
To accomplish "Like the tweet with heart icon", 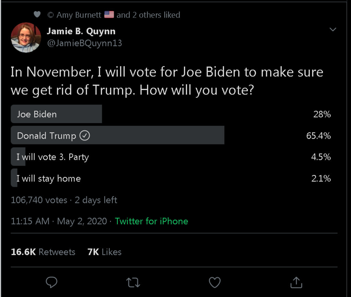I will pyautogui.click(x=215, y=282).
